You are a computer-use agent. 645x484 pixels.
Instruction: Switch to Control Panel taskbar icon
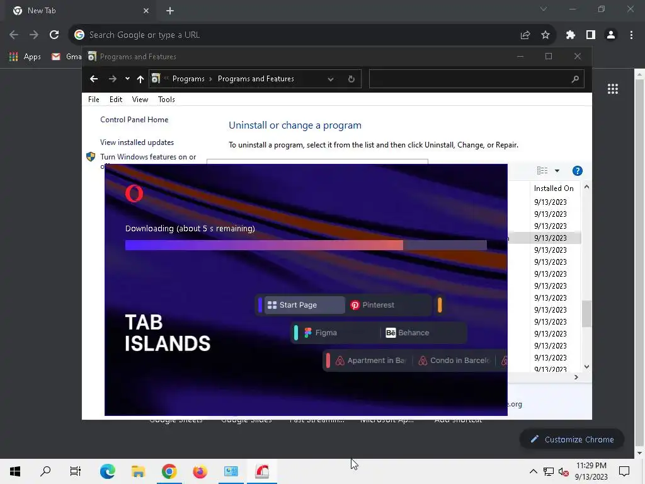(231, 471)
